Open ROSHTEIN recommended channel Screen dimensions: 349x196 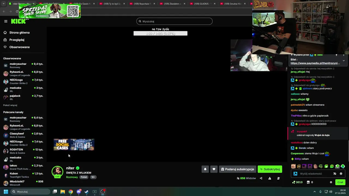tap(23, 151)
